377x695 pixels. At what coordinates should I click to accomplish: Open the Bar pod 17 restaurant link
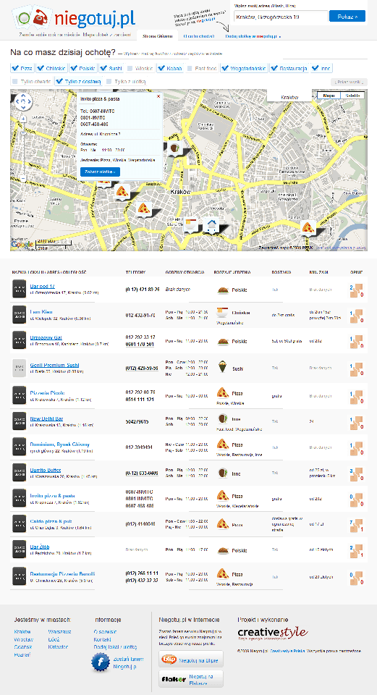[43, 287]
